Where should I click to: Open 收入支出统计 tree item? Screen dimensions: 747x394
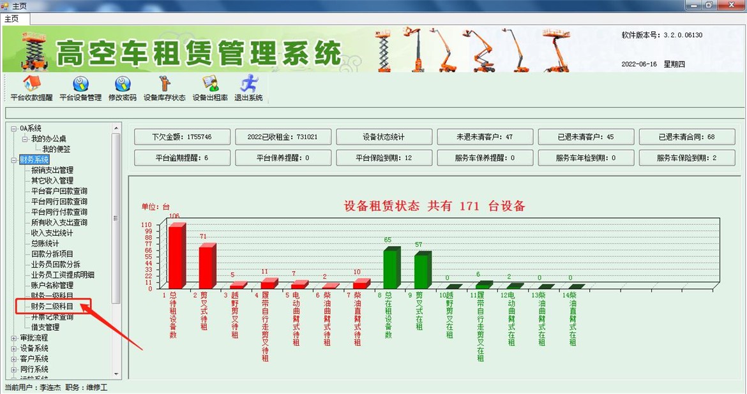[x=52, y=233]
